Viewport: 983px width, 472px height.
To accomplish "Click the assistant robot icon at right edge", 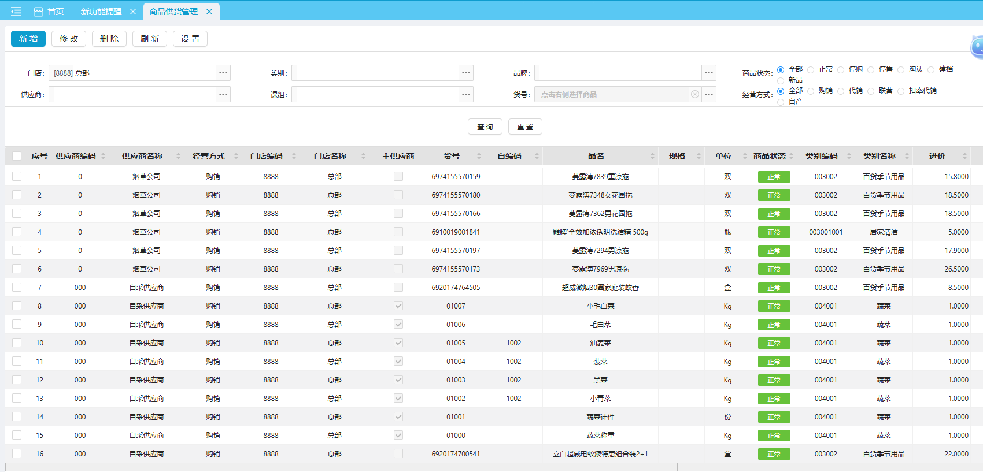I will pos(977,46).
